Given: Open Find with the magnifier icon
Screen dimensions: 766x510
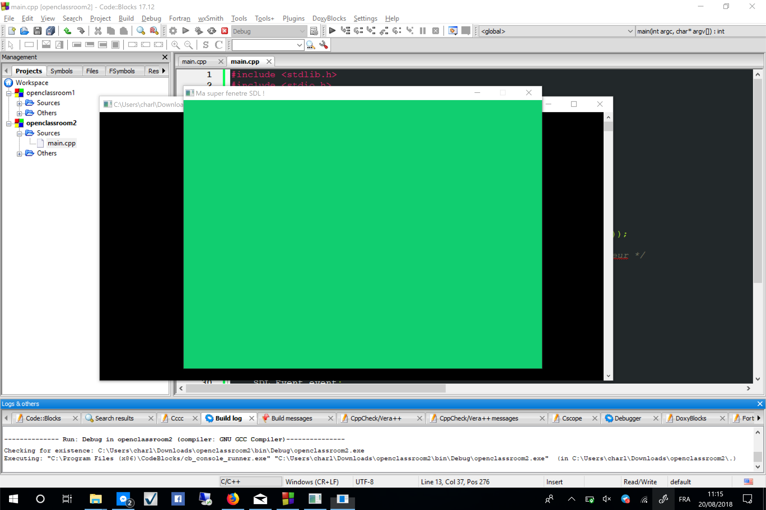Looking at the screenshot, I should tap(141, 31).
